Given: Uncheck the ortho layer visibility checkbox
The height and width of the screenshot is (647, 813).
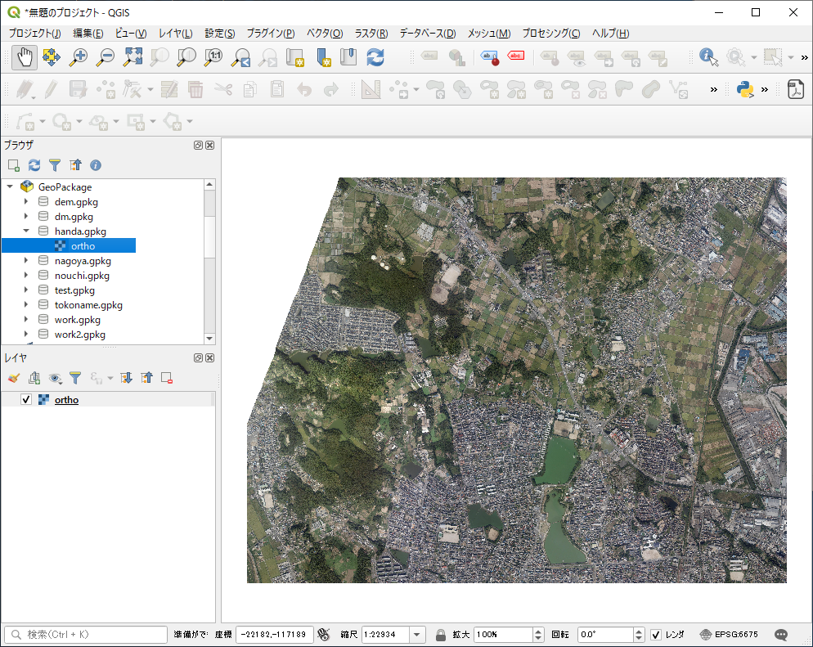Looking at the screenshot, I should pyautogui.click(x=26, y=400).
